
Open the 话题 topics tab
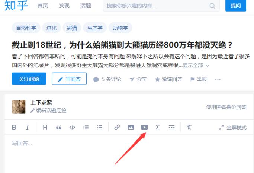click(x=86, y=6)
